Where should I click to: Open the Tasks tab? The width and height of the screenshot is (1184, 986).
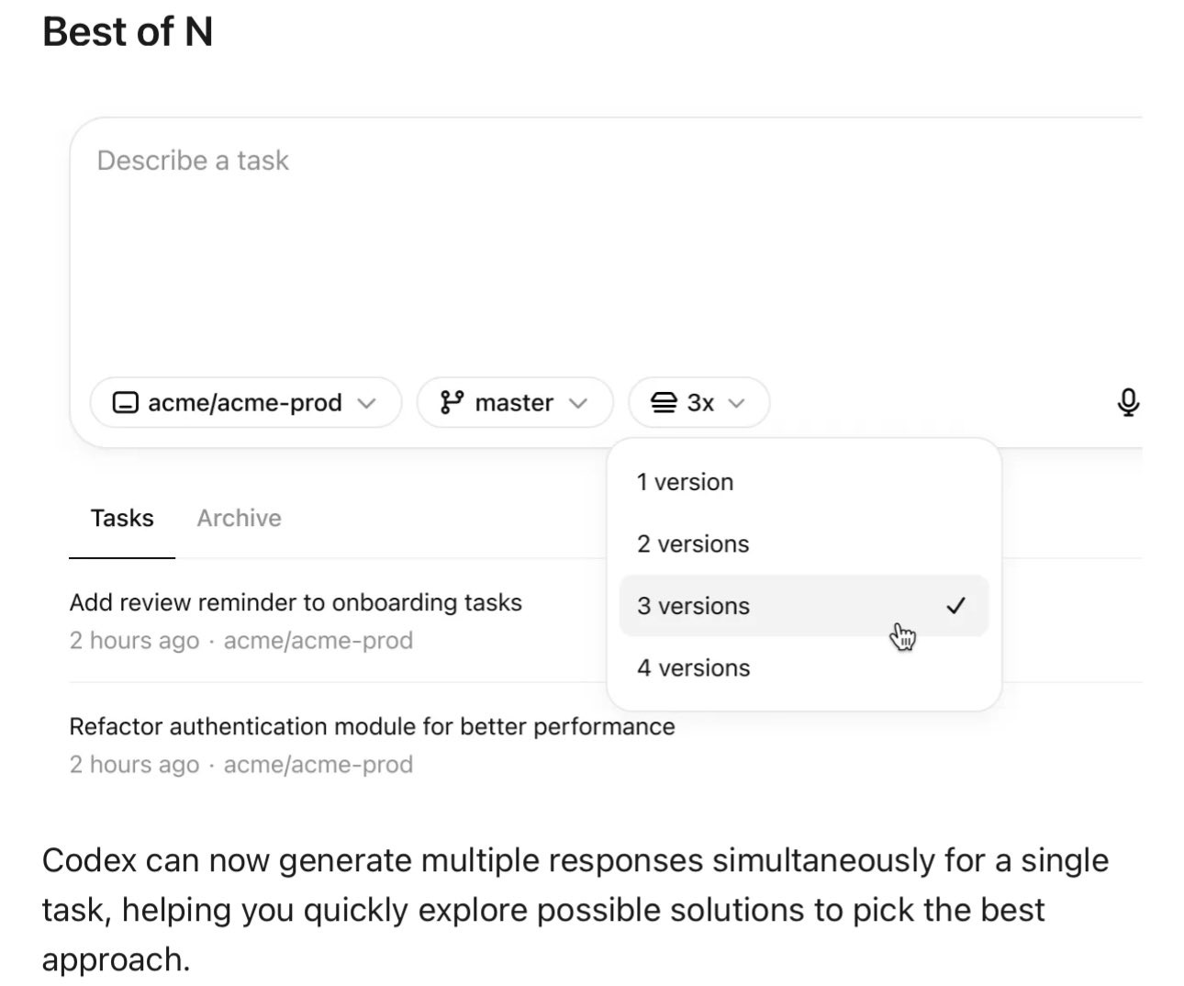tap(122, 518)
